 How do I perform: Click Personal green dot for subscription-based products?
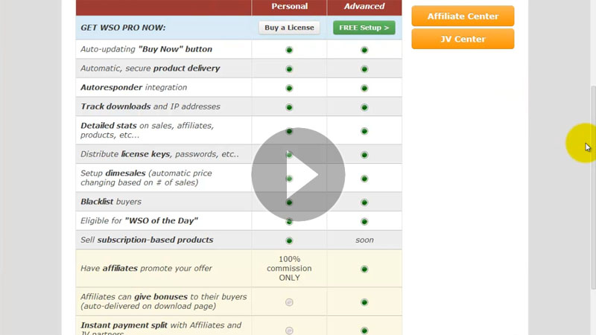289,240
